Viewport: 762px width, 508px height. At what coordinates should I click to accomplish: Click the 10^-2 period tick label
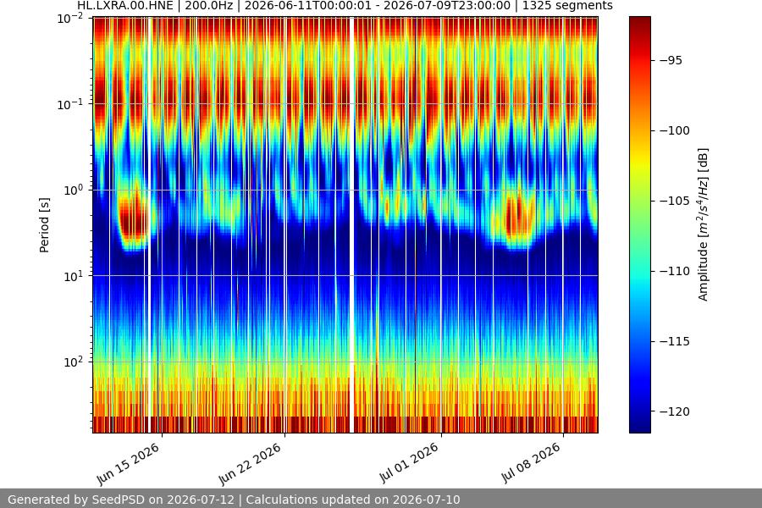click(70, 19)
